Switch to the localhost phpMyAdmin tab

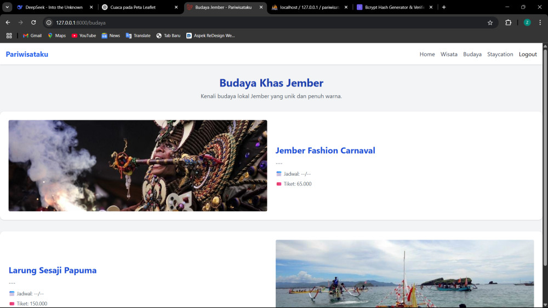[x=309, y=7]
